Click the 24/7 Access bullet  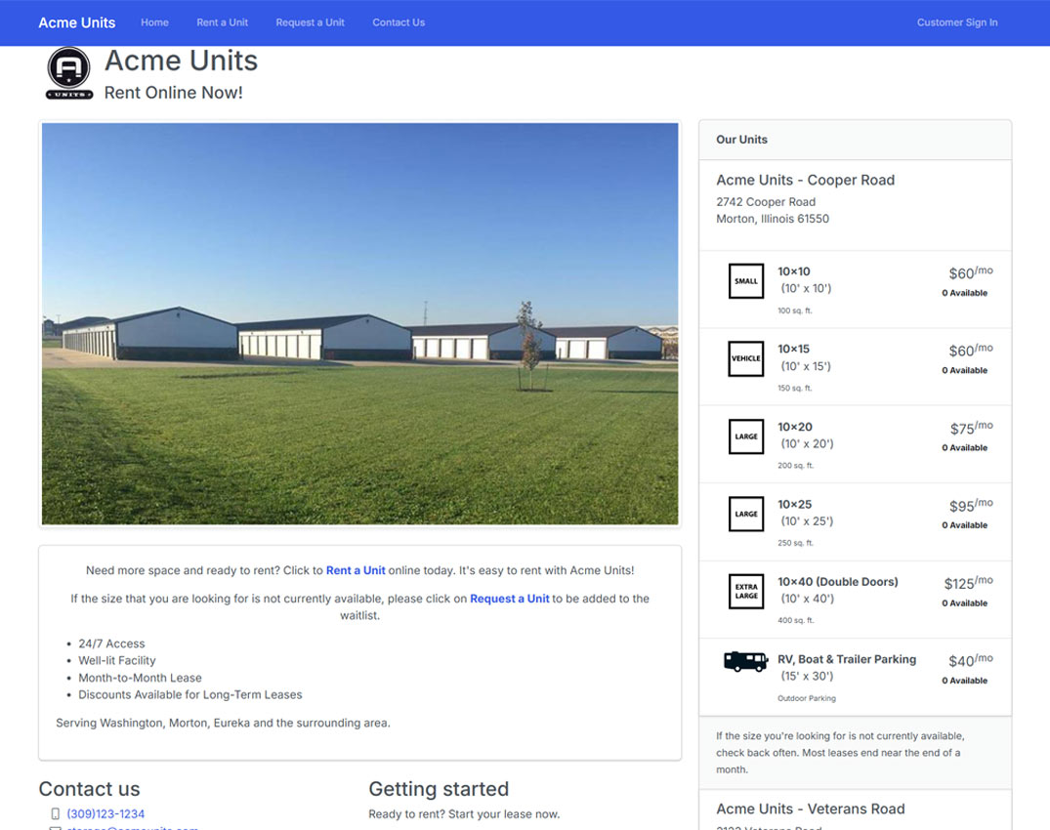pos(111,643)
